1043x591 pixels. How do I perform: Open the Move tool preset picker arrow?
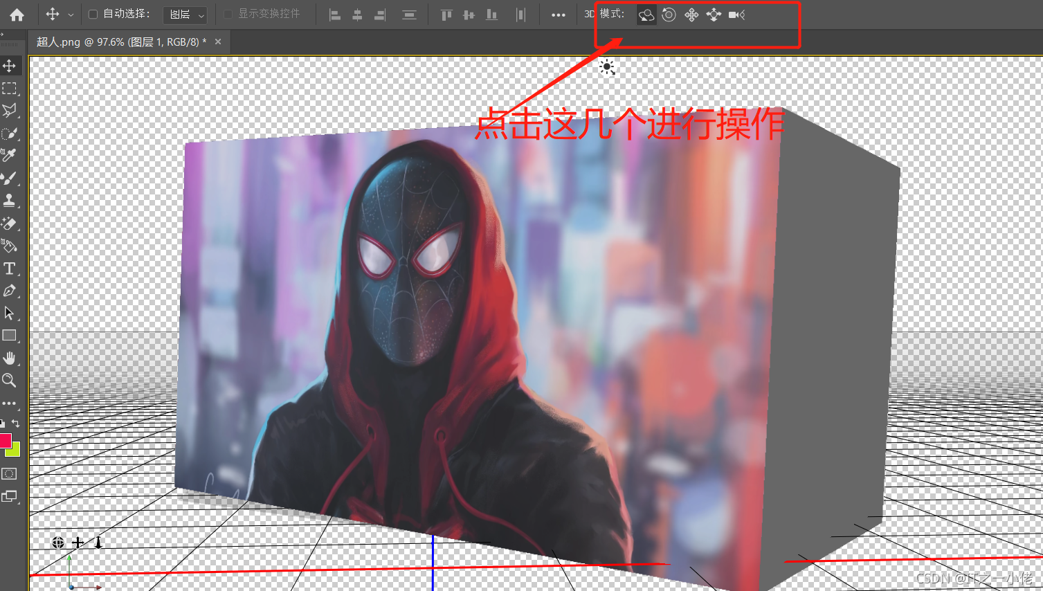coord(71,15)
